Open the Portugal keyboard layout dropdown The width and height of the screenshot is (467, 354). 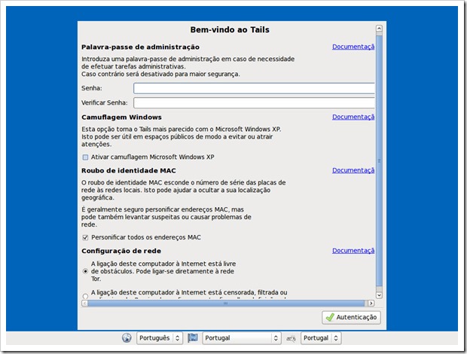[321, 338]
